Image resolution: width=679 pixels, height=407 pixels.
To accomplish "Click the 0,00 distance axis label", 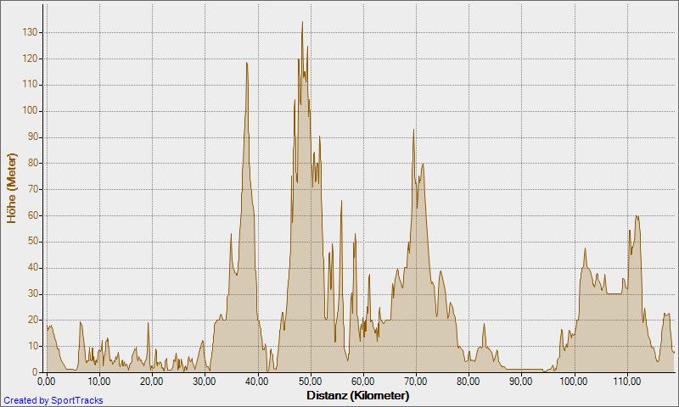I will [47, 382].
